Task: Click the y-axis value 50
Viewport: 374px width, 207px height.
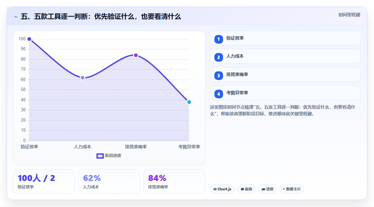Action: (x=23, y=90)
